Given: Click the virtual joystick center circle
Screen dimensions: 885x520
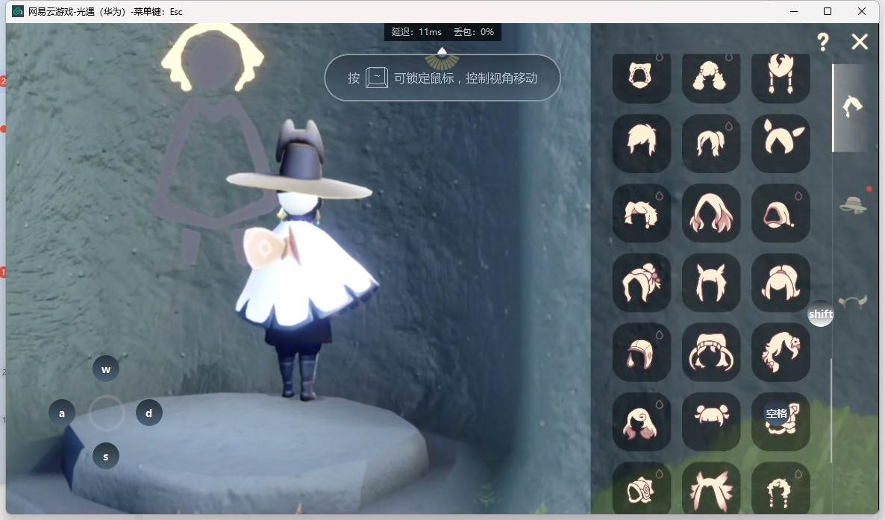Looking at the screenshot, I should (x=106, y=413).
